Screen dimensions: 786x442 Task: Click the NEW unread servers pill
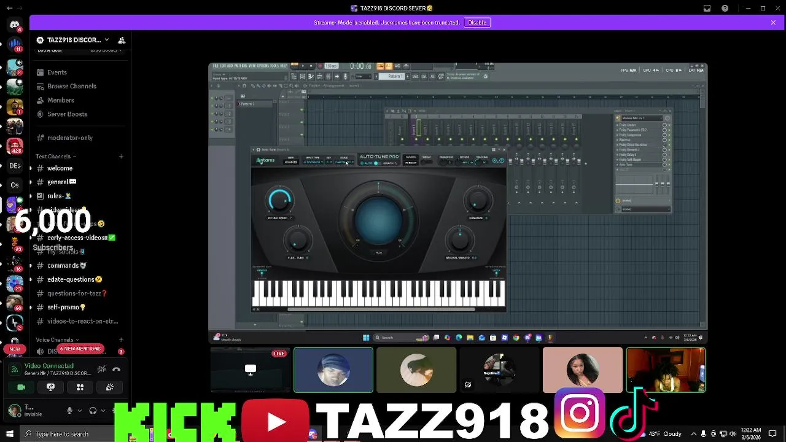click(15, 349)
